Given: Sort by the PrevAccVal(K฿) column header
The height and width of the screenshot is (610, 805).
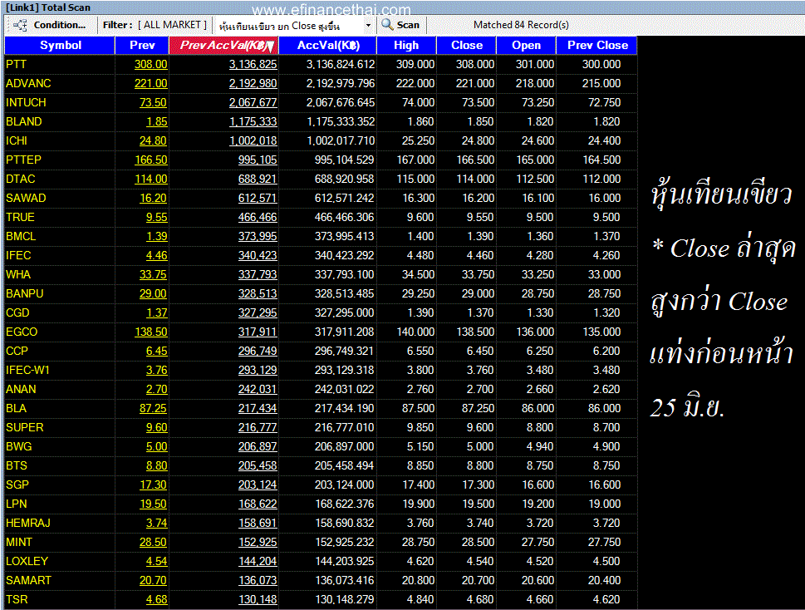Looking at the screenshot, I should tap(223, 45).
